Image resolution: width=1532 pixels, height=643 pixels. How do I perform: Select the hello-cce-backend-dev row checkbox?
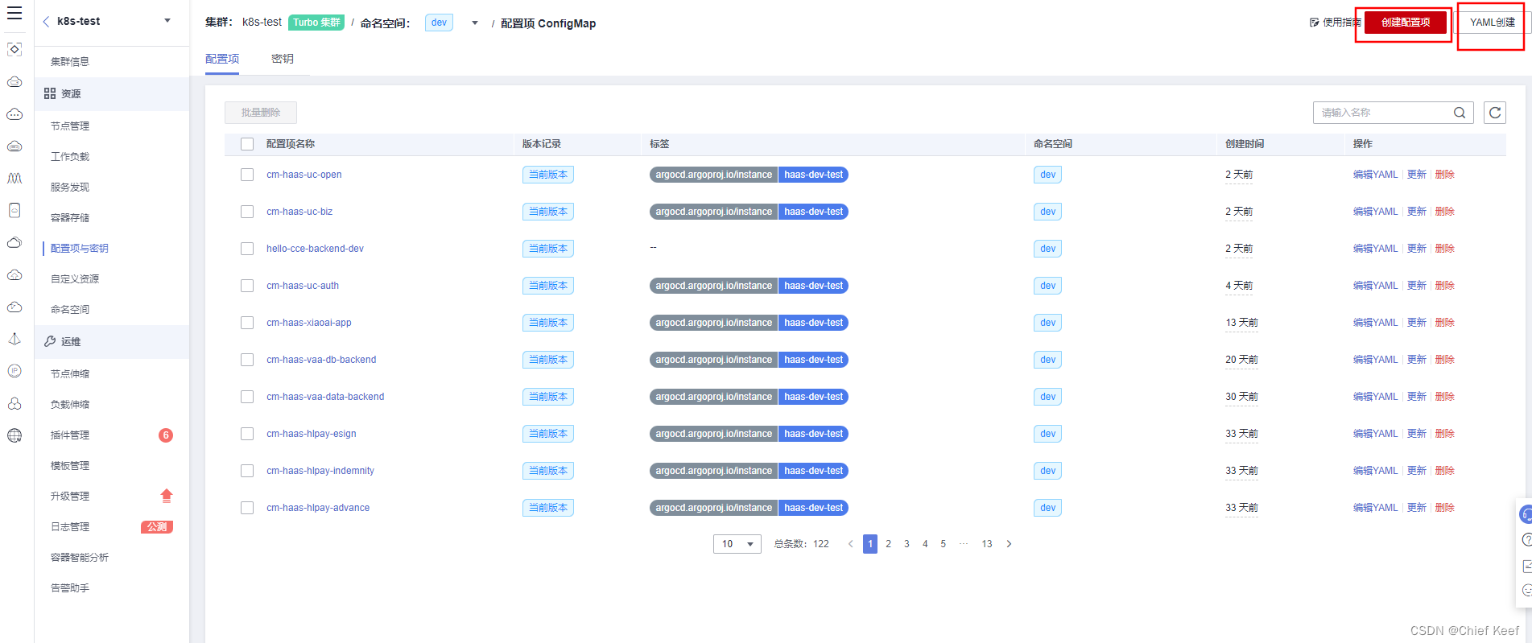247,249
